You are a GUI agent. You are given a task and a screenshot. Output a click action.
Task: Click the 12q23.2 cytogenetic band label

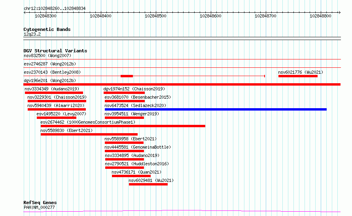click(32, 34)
